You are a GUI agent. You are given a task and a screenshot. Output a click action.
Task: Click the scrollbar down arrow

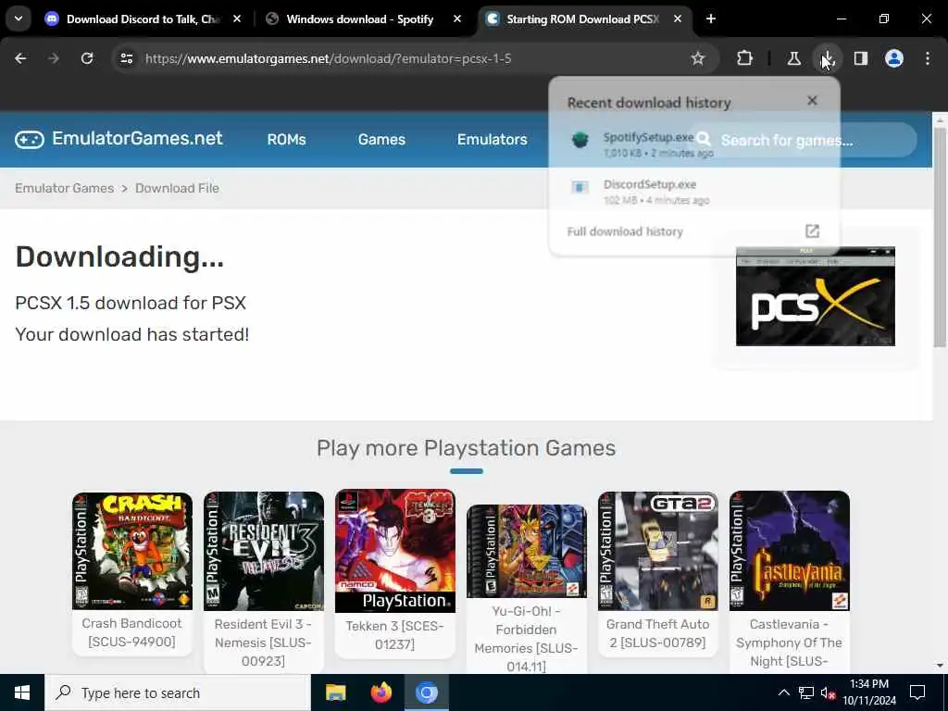940,666
